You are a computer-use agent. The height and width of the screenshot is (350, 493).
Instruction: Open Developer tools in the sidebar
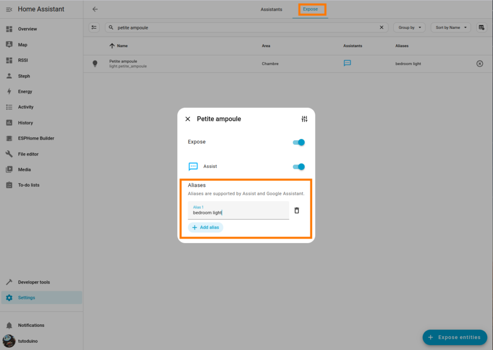click(34, 282)
